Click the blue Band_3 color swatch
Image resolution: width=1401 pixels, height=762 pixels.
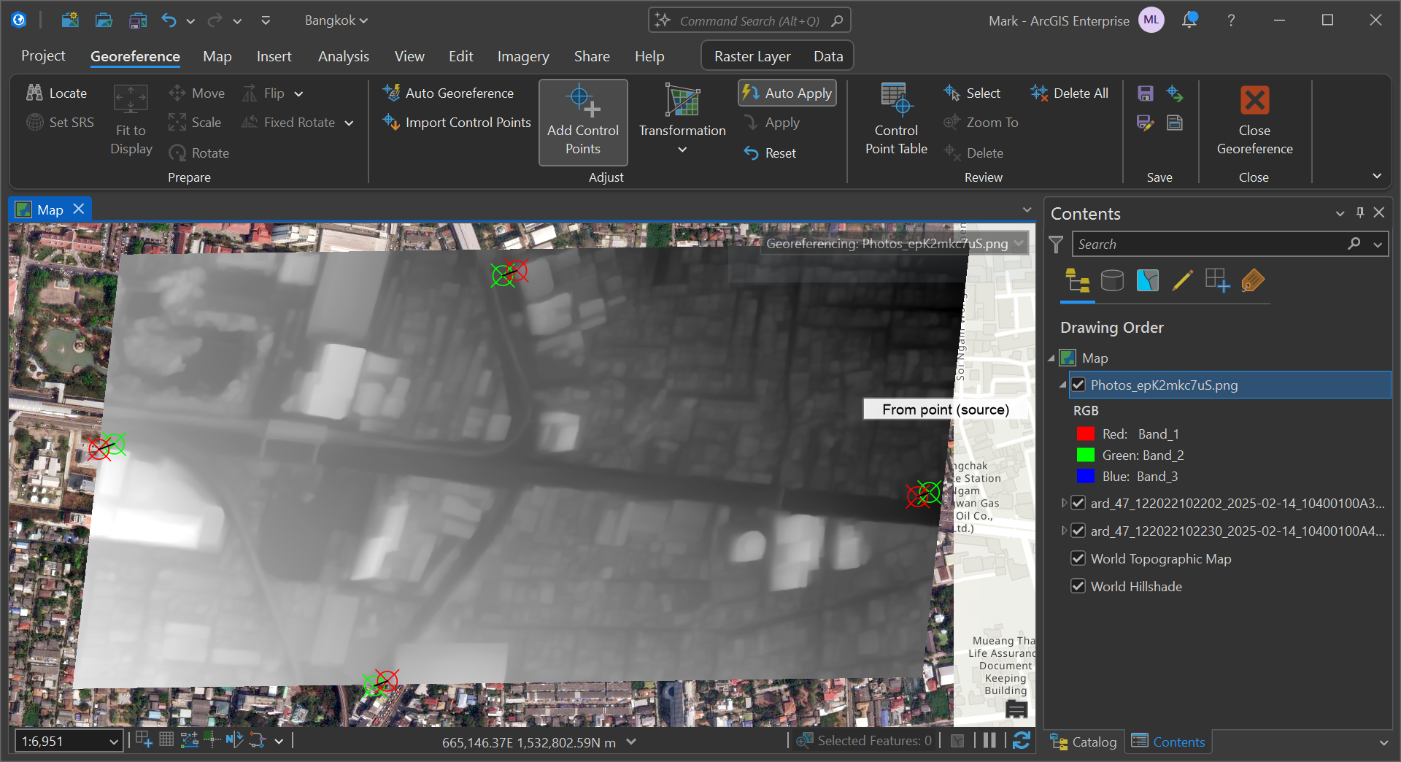[1086, 476]
